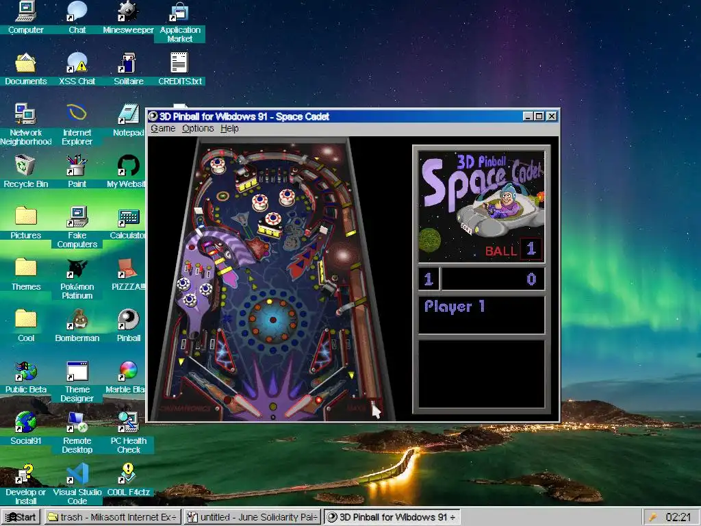The width and height of the screenshot is (701, 526).
Task: Click the score display showing 0
Action: pyautogui.click(x=493, y=279)
